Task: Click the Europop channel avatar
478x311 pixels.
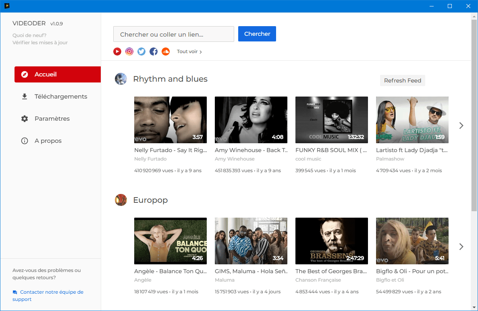Action: pyautogui.click(x=121, y=200)
